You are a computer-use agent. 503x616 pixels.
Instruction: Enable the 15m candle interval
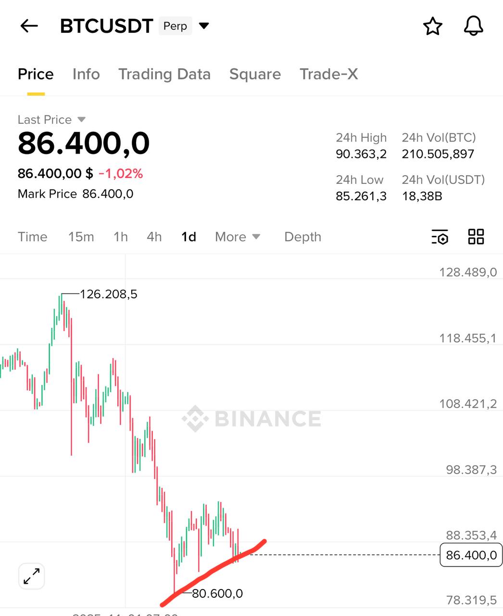point(81,237)
